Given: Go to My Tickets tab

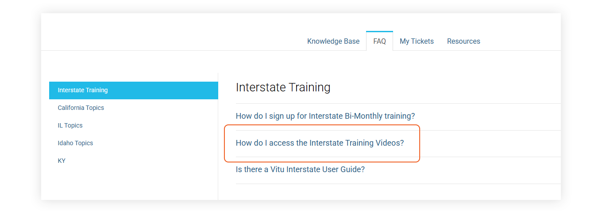Looking at the screenshot, I should point(417,41).
